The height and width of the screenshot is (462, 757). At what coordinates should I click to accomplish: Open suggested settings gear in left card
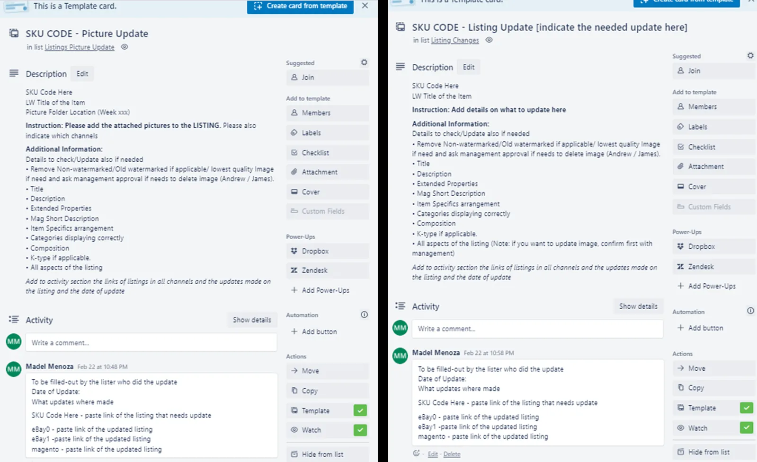(364, 62)
